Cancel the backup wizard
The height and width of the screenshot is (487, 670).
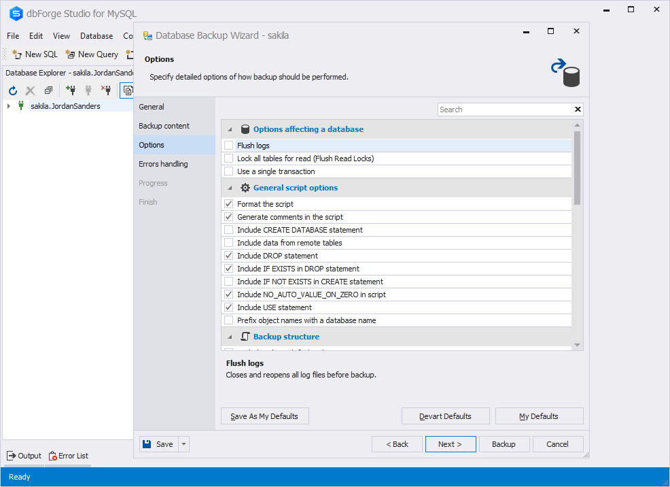(558, 444)
